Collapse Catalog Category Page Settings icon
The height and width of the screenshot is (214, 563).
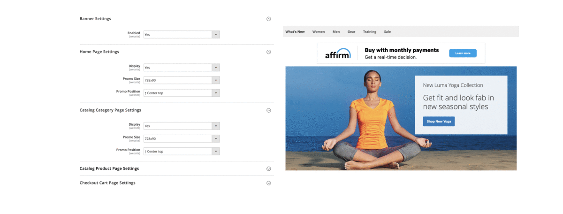(269, 110)
